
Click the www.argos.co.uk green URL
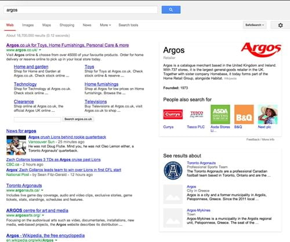[22, 50]
